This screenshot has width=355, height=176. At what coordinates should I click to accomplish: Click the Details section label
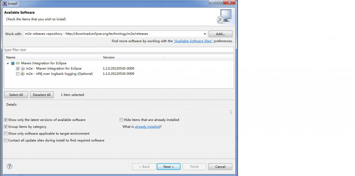(x=11, y=105)
